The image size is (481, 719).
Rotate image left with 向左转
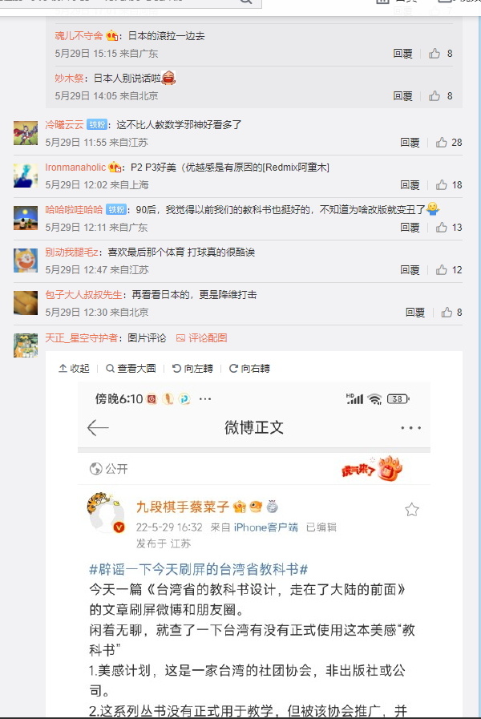pos(192,368)
